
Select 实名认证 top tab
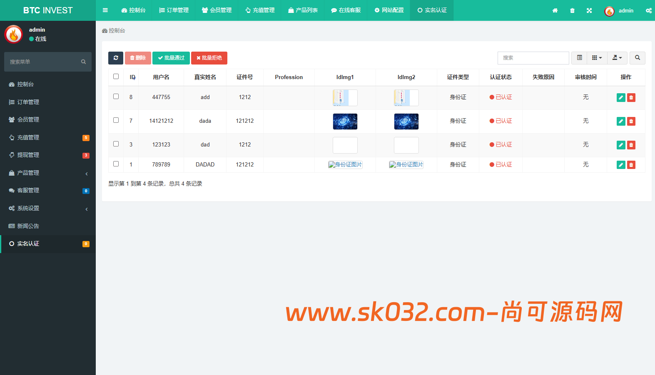click(x=432, y=10)
